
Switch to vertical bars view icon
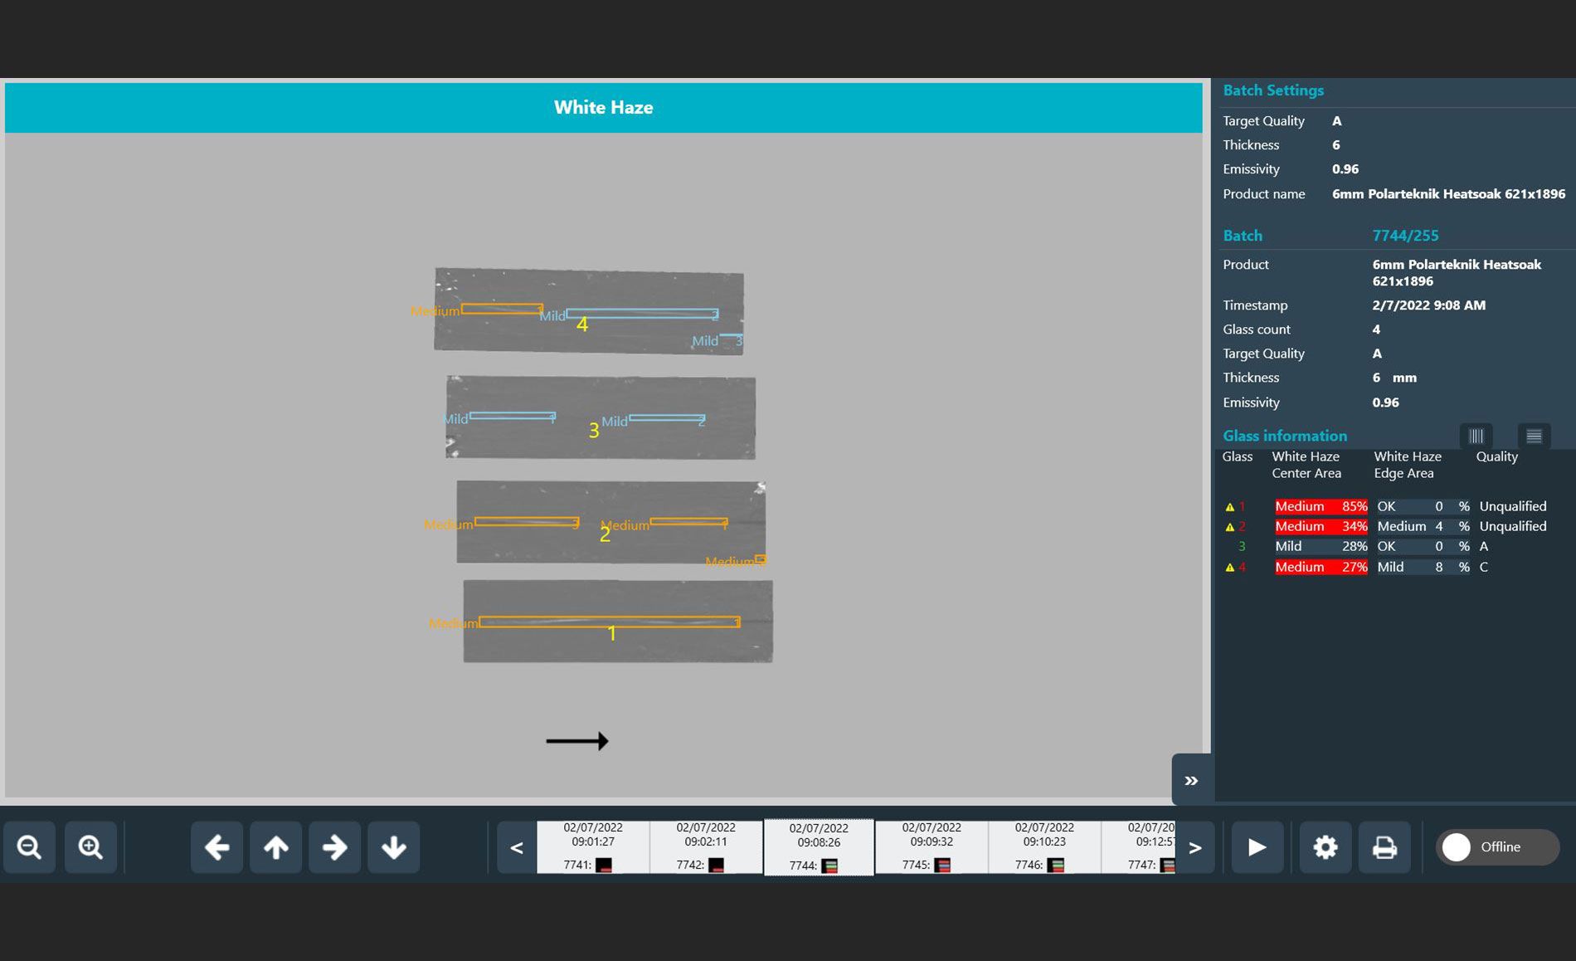pyautogui.click(x=1476, y=436)
